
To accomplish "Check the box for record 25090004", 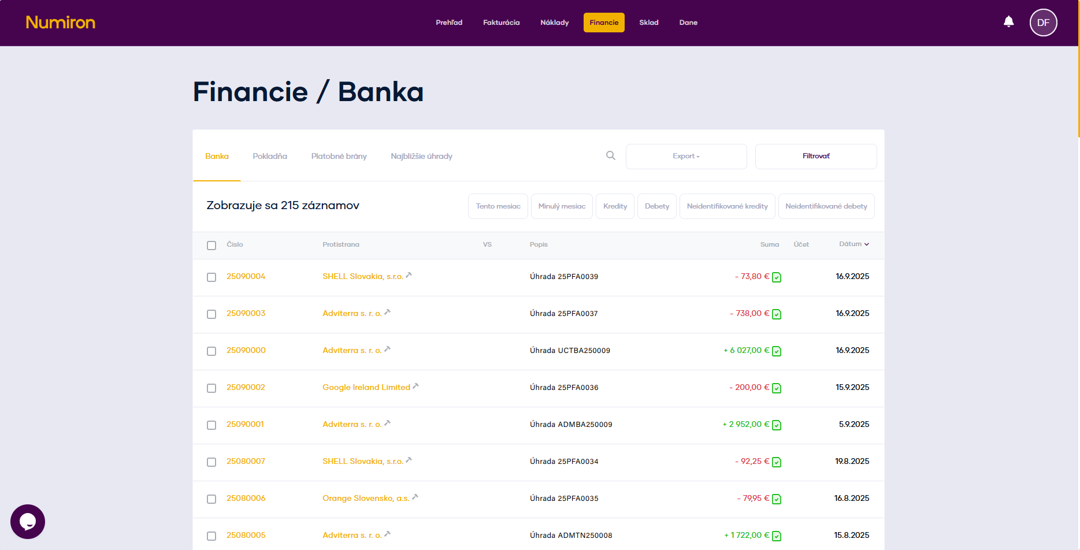I will point(211,277).
